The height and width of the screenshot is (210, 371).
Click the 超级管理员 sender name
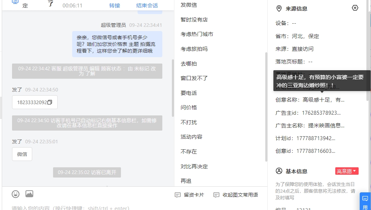[x=113, y=25]
